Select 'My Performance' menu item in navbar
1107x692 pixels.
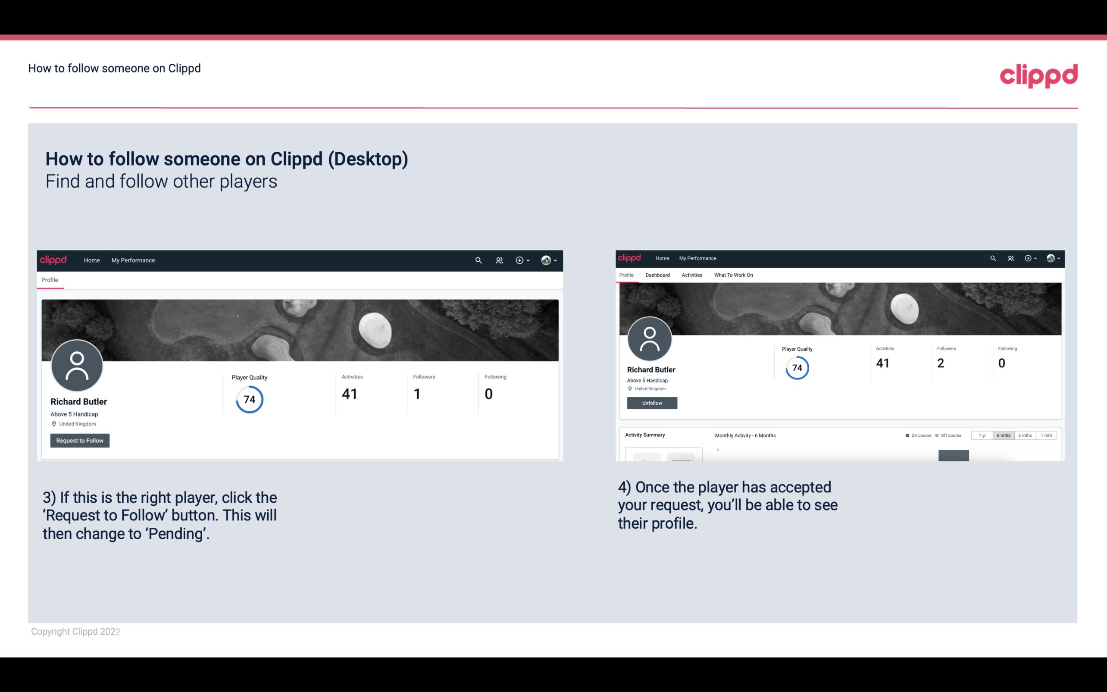click(132, 260)
